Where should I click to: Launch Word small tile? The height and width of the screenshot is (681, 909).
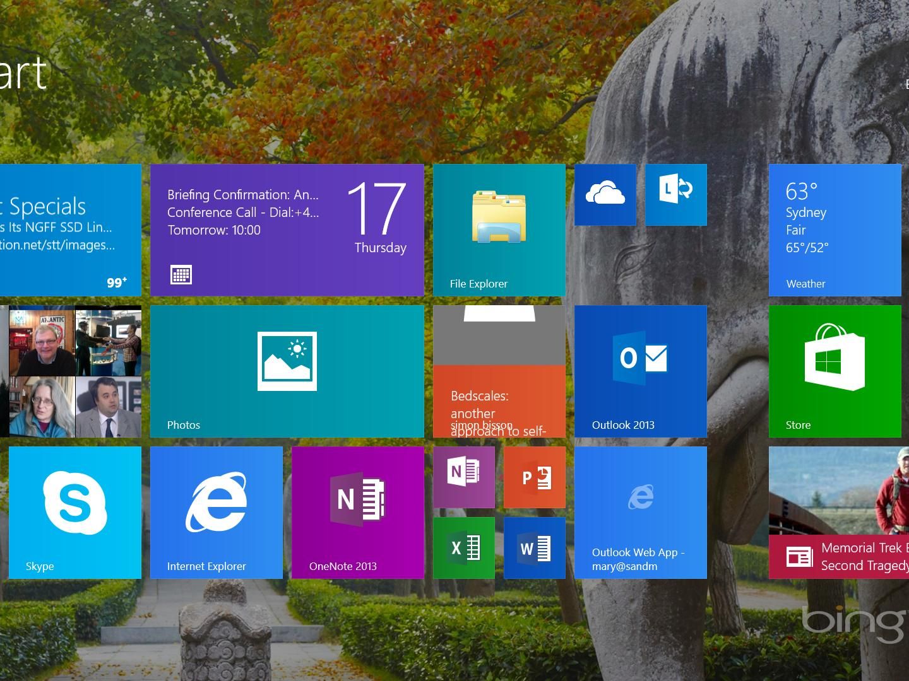(535, 548)
